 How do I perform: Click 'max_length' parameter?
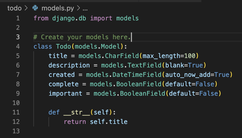pos(161,56)
